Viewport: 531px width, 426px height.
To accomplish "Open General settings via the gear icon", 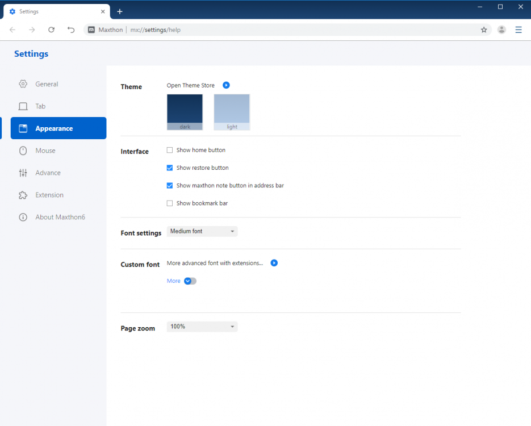I will pyautogui.click(x=23, y=83).
